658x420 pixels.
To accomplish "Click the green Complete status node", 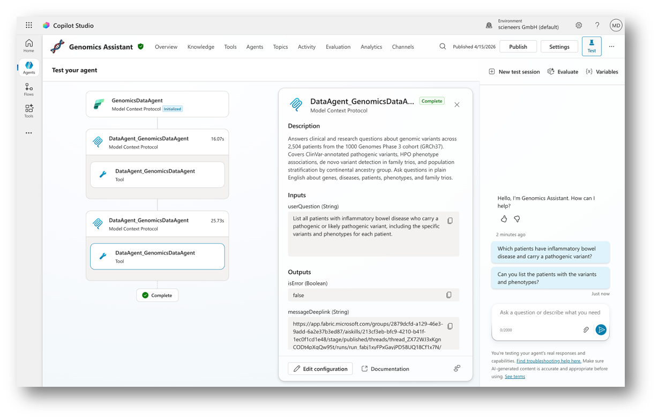I will [158, 295].
